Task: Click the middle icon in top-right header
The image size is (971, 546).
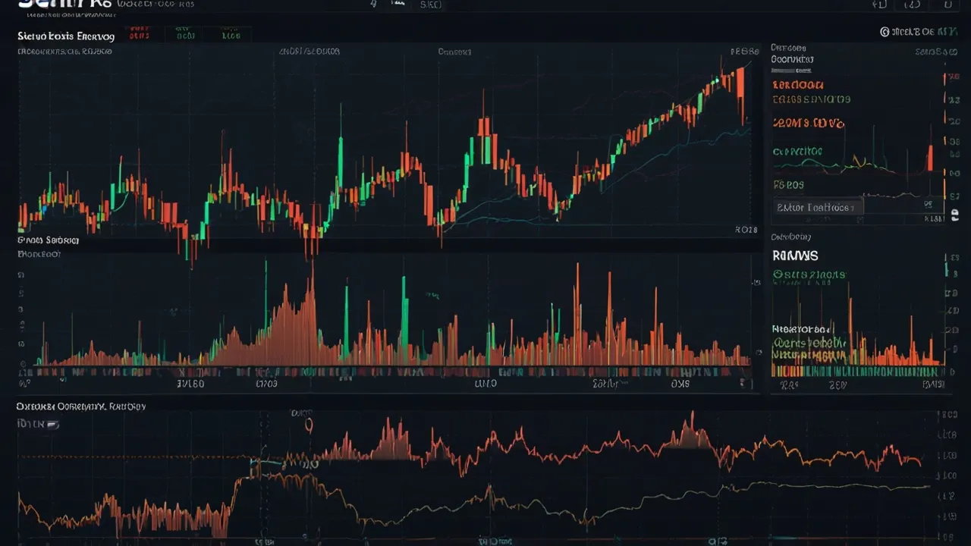Action: [914, 5]
